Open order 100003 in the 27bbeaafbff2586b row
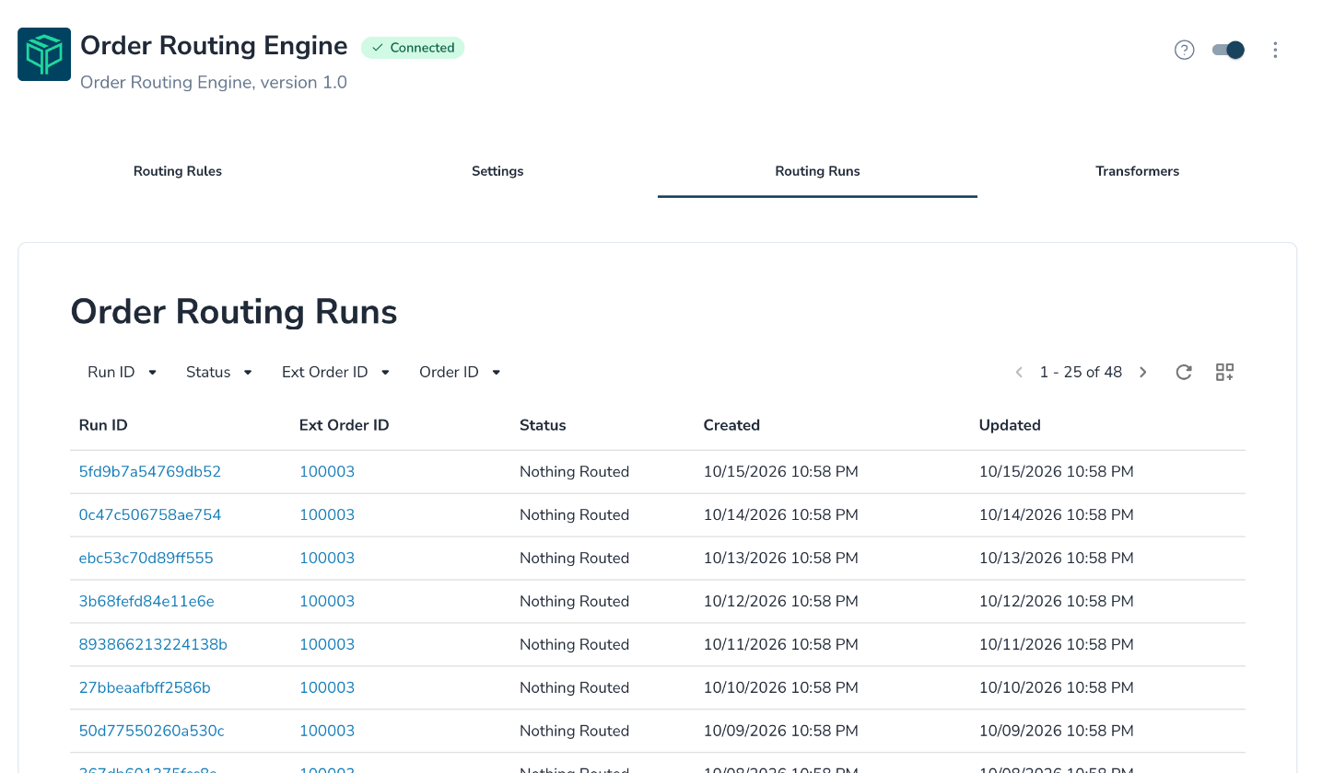 coord(327,688)
